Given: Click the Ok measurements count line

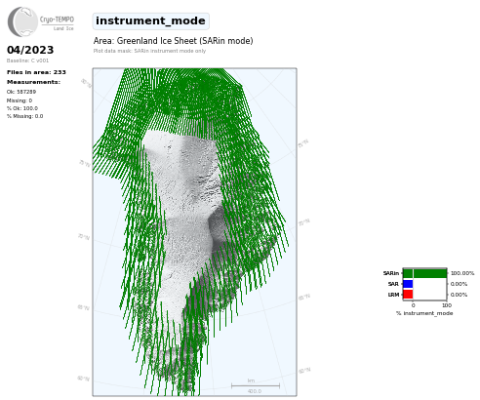Looking at the screenshot, I should point(21,92).
